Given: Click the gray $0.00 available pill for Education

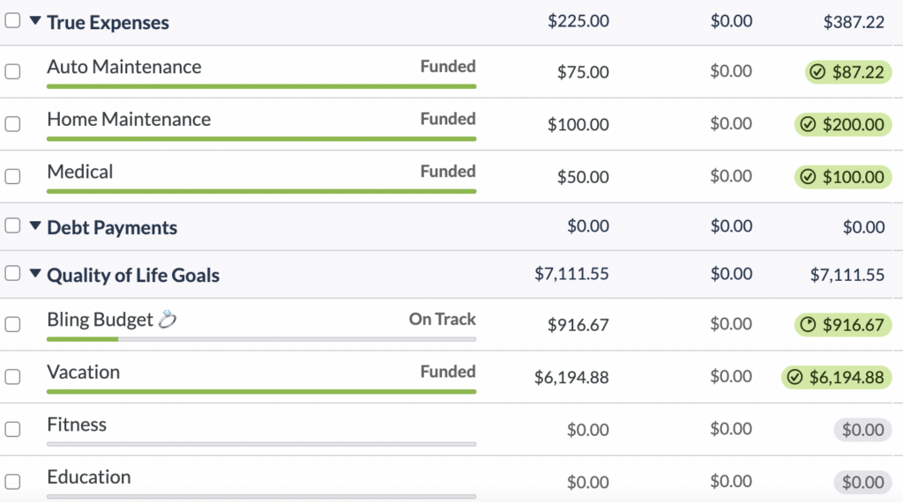Looking at the screenshot, I should [862, 482].
